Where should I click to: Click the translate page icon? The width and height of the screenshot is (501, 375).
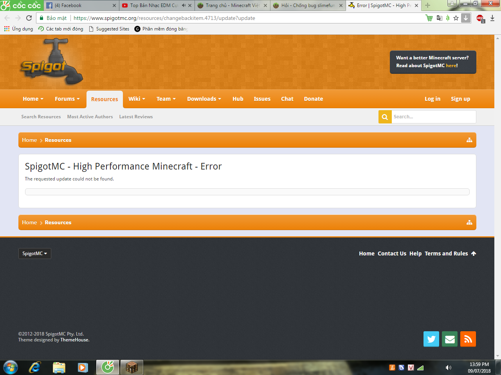pyautogui.click(x=439, y=18)
